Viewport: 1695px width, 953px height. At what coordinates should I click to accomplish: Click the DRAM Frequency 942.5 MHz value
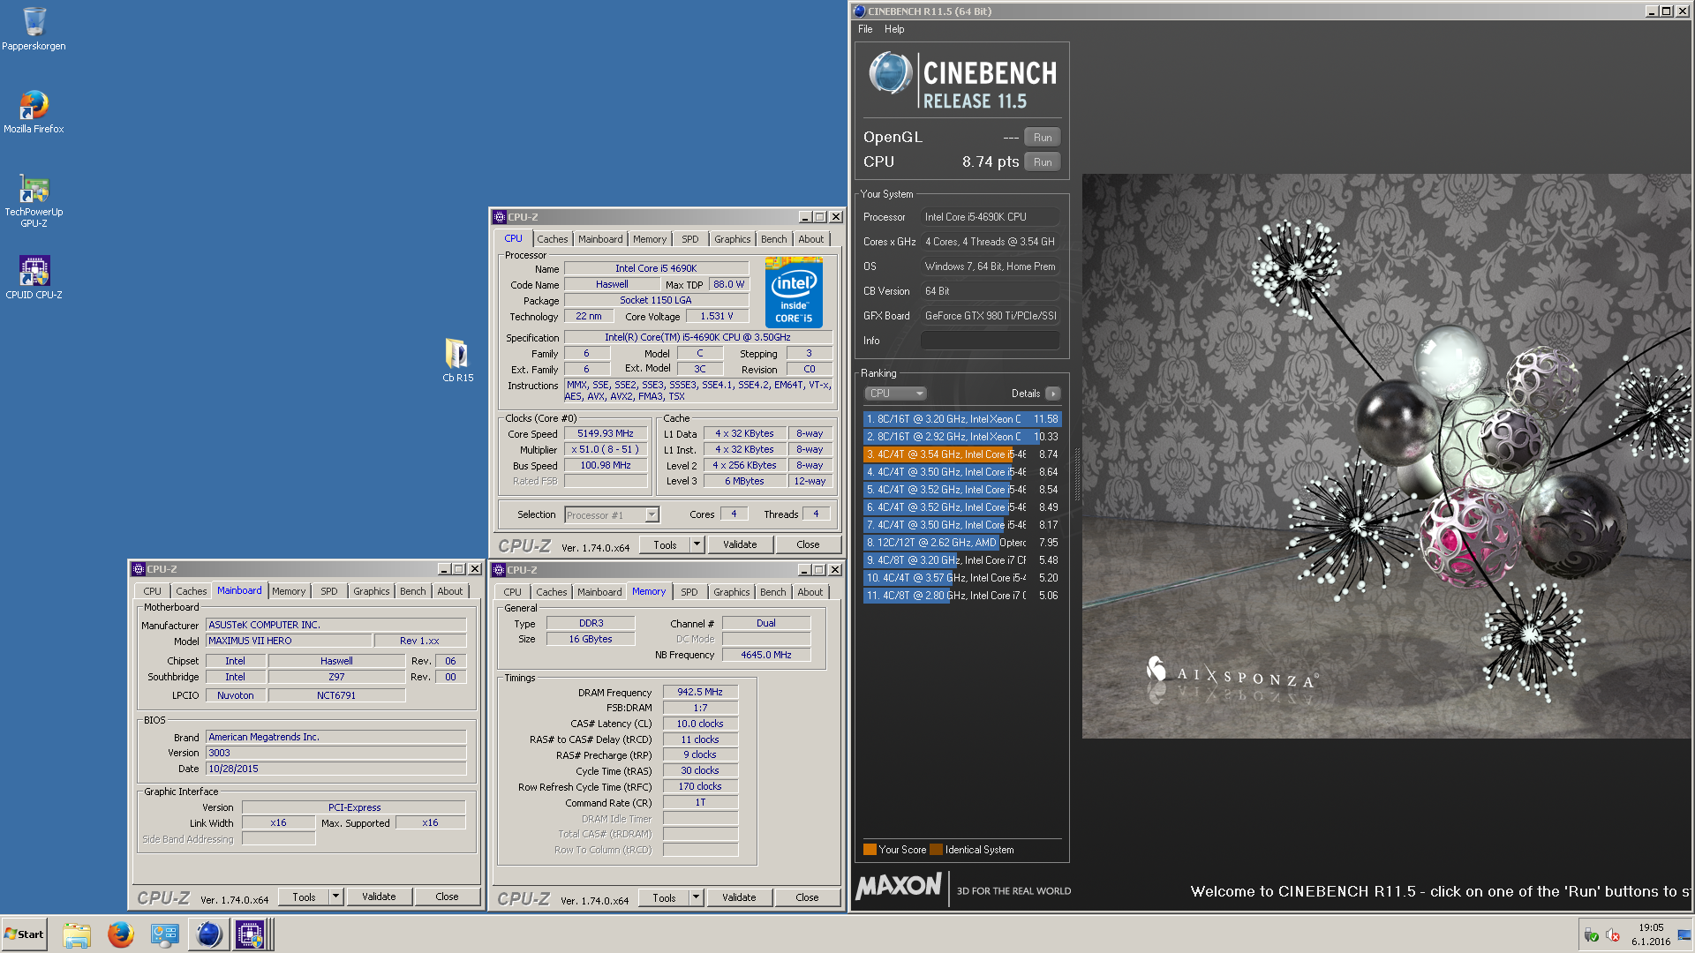(700, 693)
